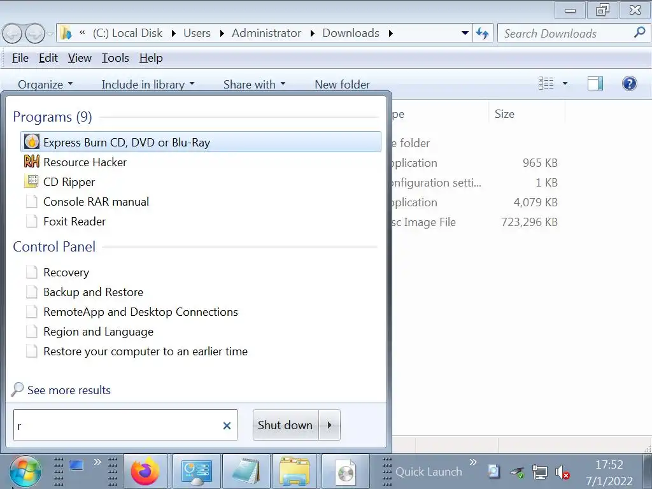The image size is (652, 489).
Task: Select Local Disk (C:) in address bar
Action: click(127, 33)
